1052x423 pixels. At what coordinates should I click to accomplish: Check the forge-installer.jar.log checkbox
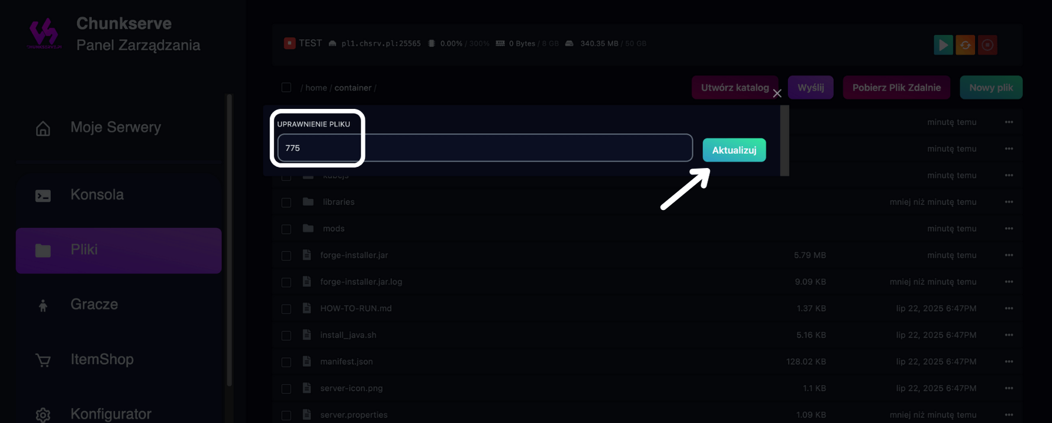pos(287,282)
